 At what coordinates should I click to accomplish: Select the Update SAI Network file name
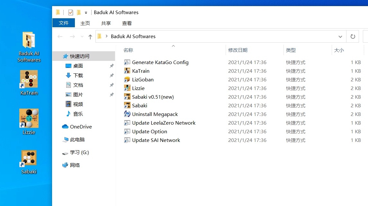pyautogui.click(x=156, y=140)
